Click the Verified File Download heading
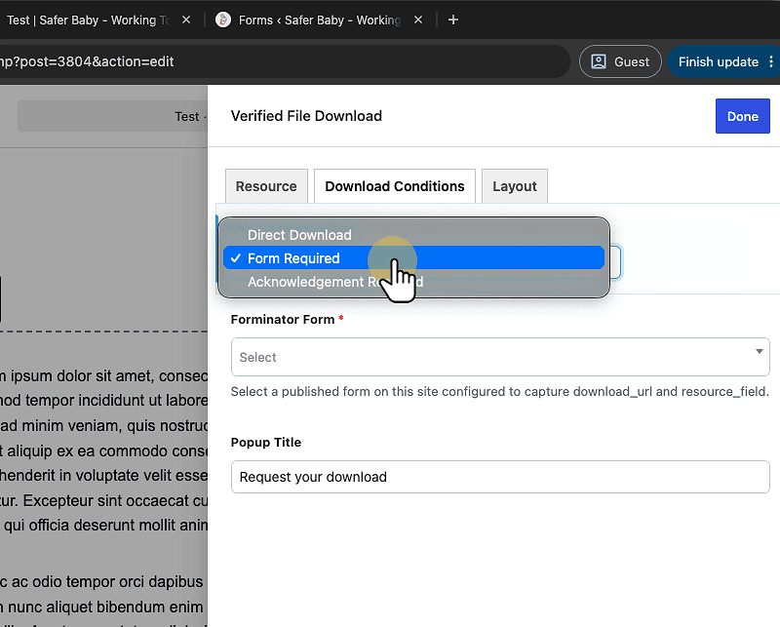 point(306,116)
